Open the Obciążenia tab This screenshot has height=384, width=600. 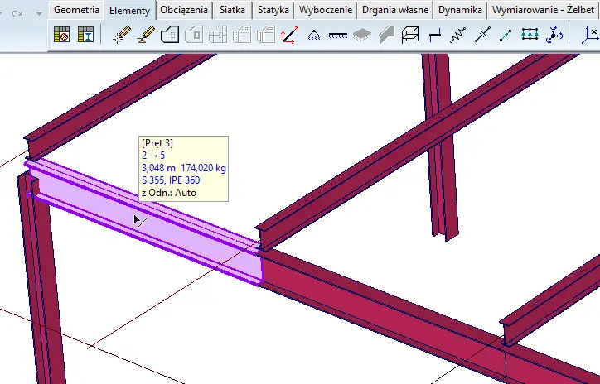tap(182, 10)
